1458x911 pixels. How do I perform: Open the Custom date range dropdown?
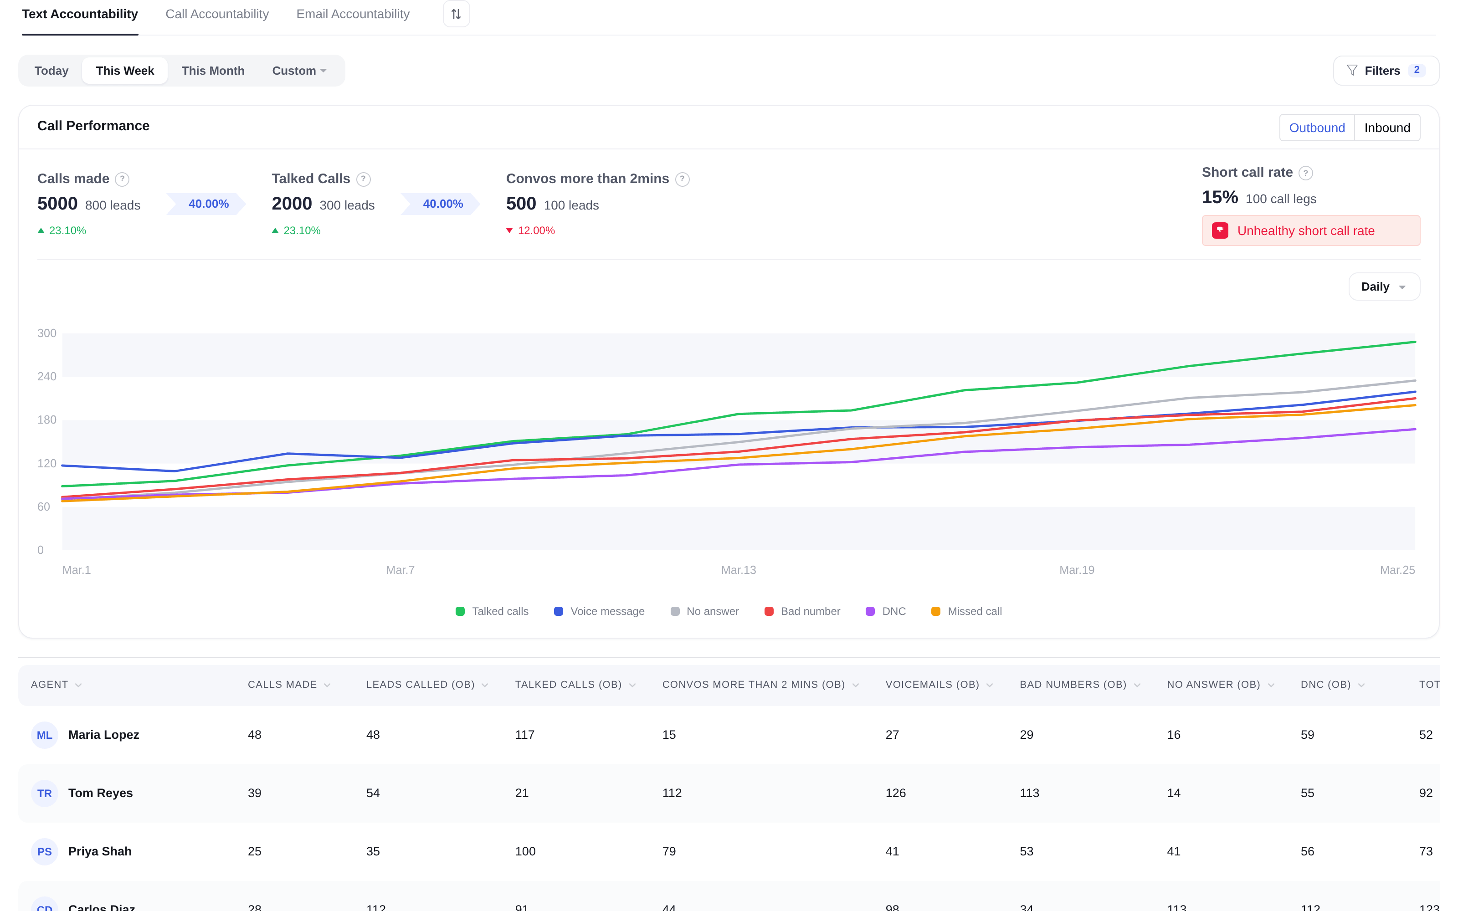[299, 71]
